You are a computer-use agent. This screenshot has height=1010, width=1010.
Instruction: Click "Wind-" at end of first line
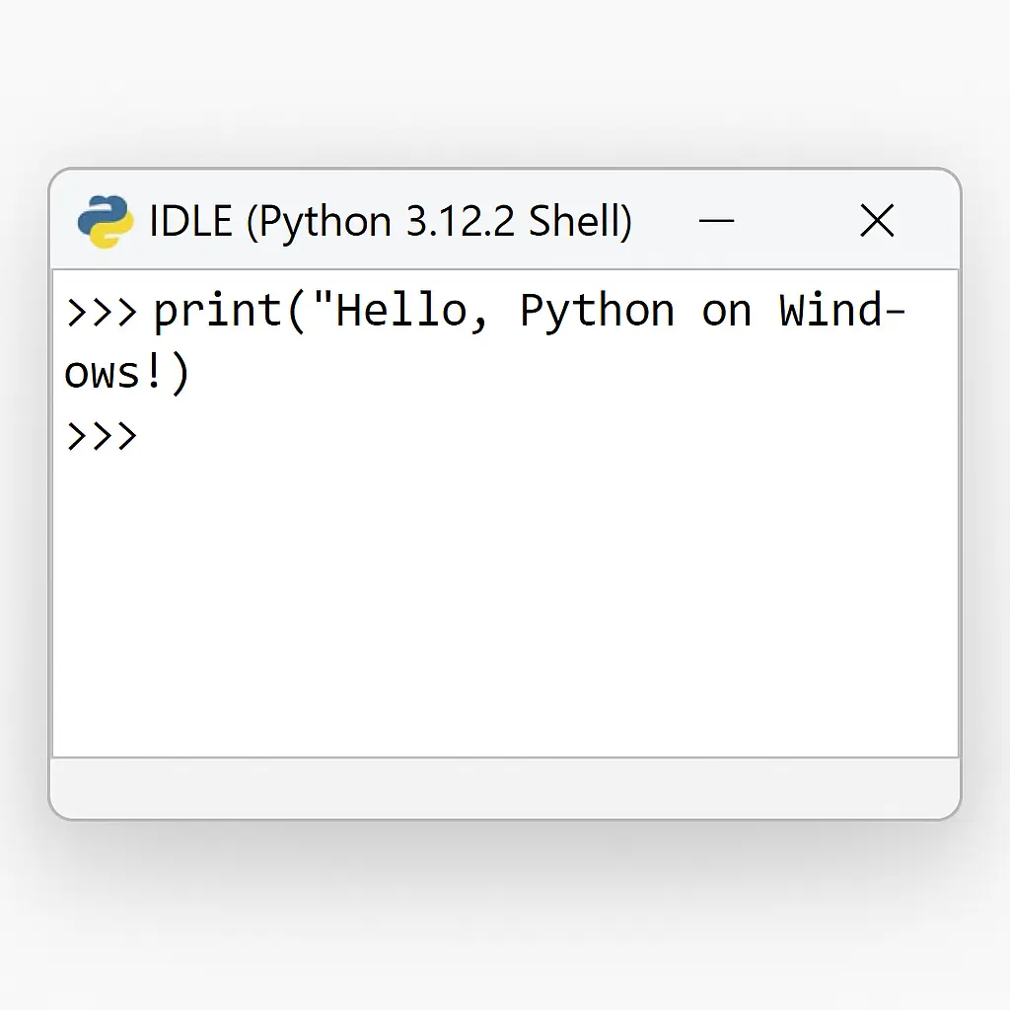click(x=840, y=312)
